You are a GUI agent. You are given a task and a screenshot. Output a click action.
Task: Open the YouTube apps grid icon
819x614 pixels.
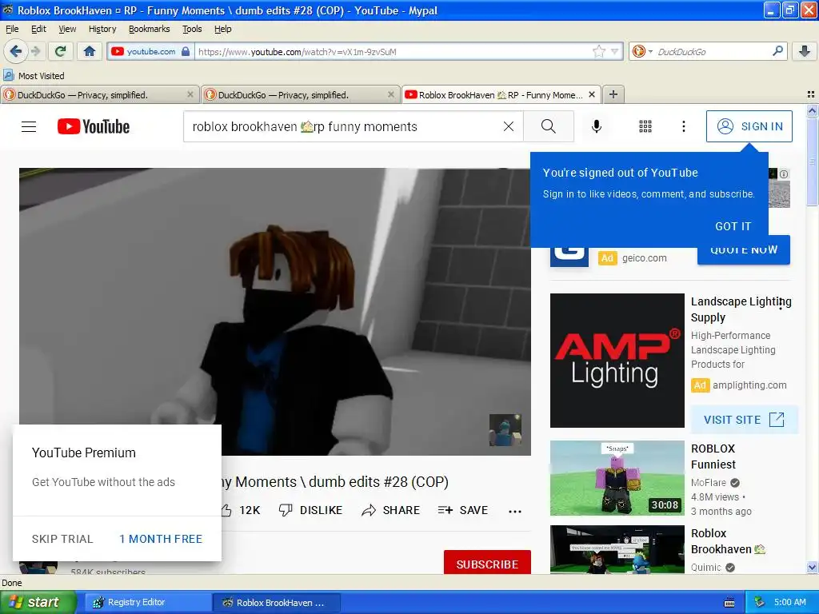645,126
